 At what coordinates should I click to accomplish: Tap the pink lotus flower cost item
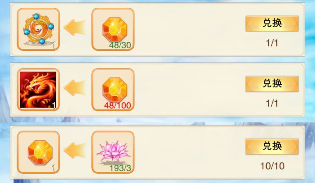[113, 152]
